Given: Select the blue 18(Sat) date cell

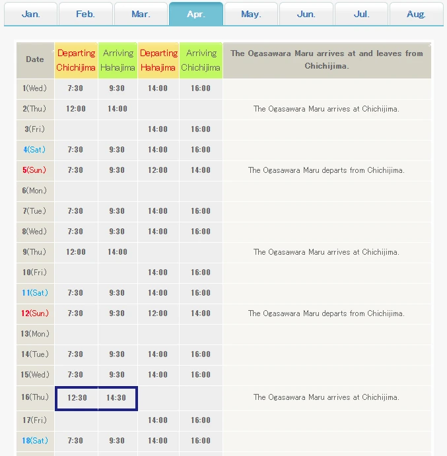Looking at the screenshot, I should 35,441.
